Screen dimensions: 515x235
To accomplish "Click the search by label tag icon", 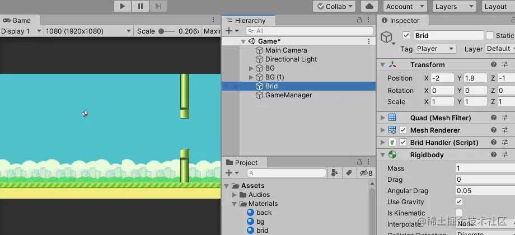I will 349,173.
